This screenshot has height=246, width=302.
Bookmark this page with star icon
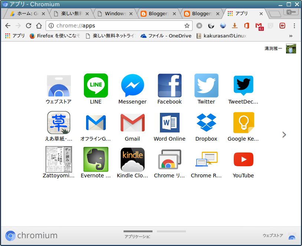coord(187,26)
